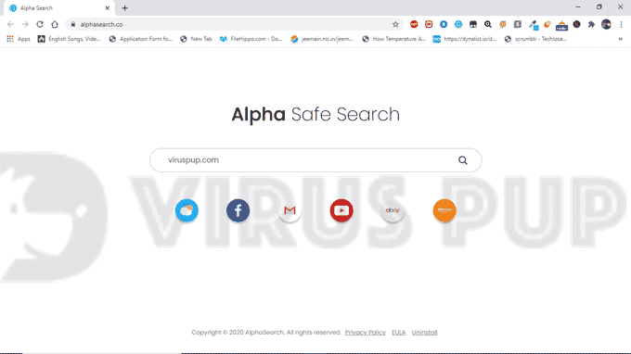Screen dimensions: 631x354
Task: Open a new tab with the plus button
Action: click(x=124, y=8)
